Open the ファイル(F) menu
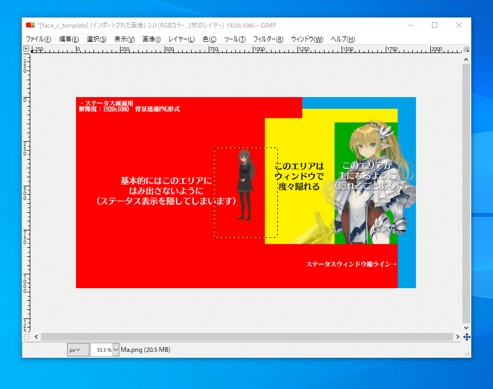 (x=38, y=39)
